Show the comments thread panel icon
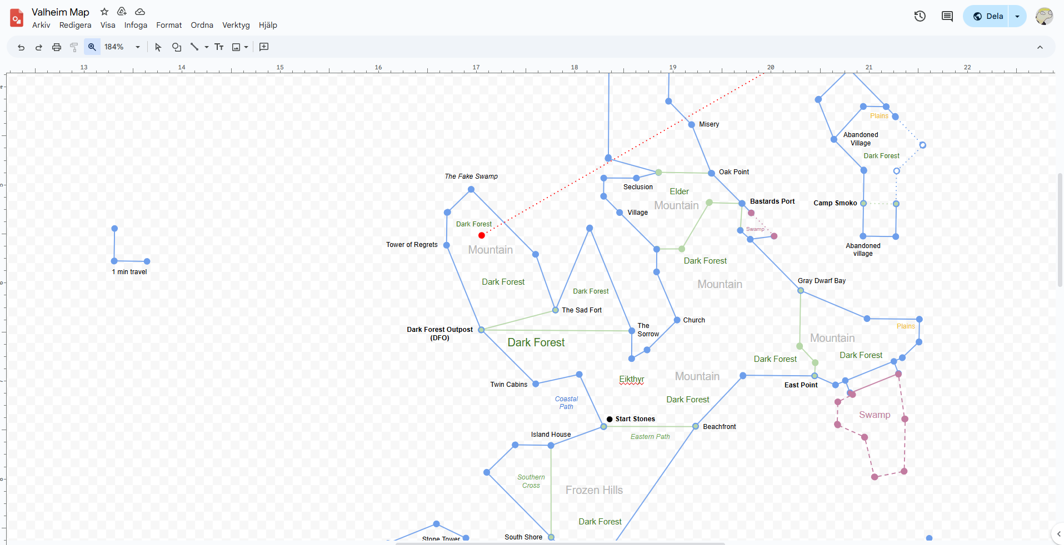 coord(947,16)
